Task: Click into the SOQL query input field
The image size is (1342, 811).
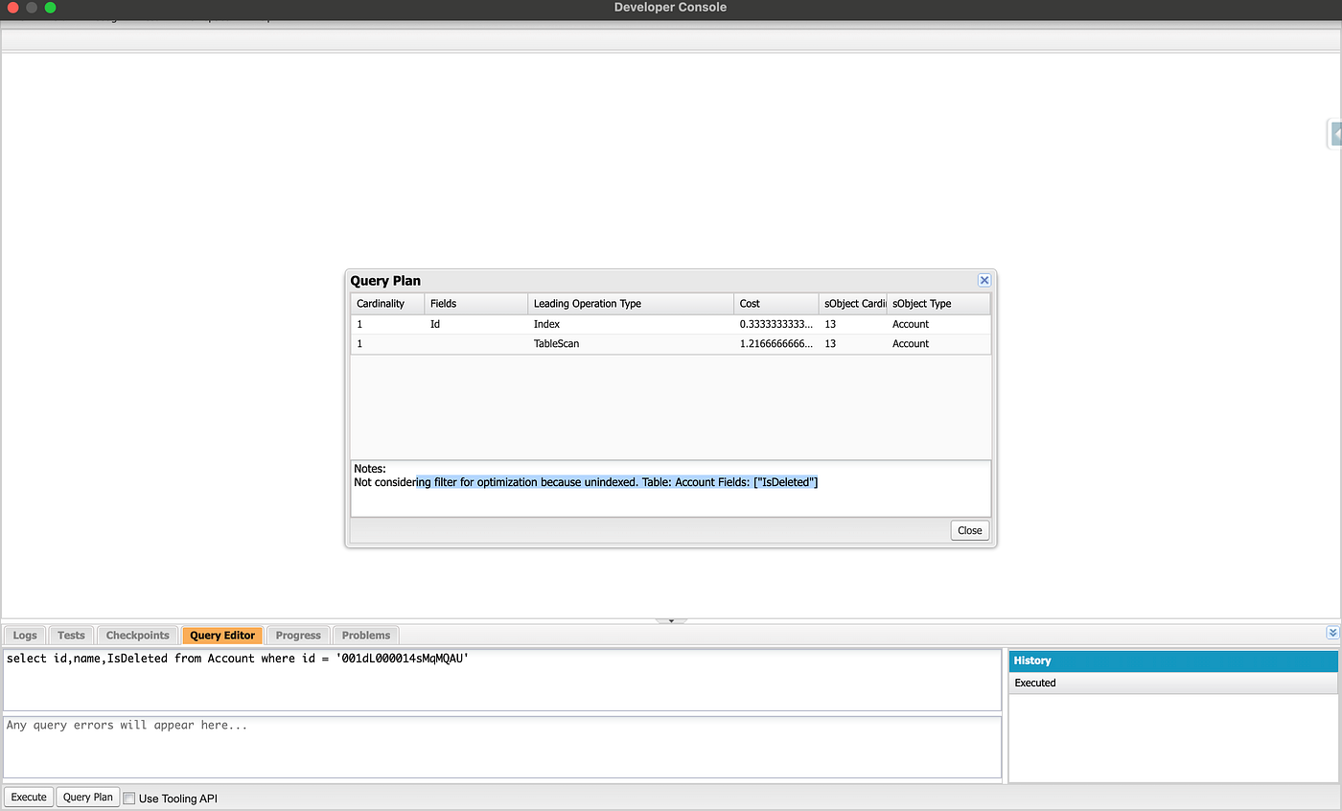Action: coord(502,680)
